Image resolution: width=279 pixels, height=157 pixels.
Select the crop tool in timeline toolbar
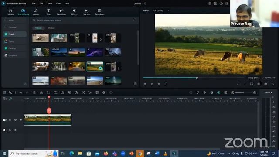click(48, 92)
